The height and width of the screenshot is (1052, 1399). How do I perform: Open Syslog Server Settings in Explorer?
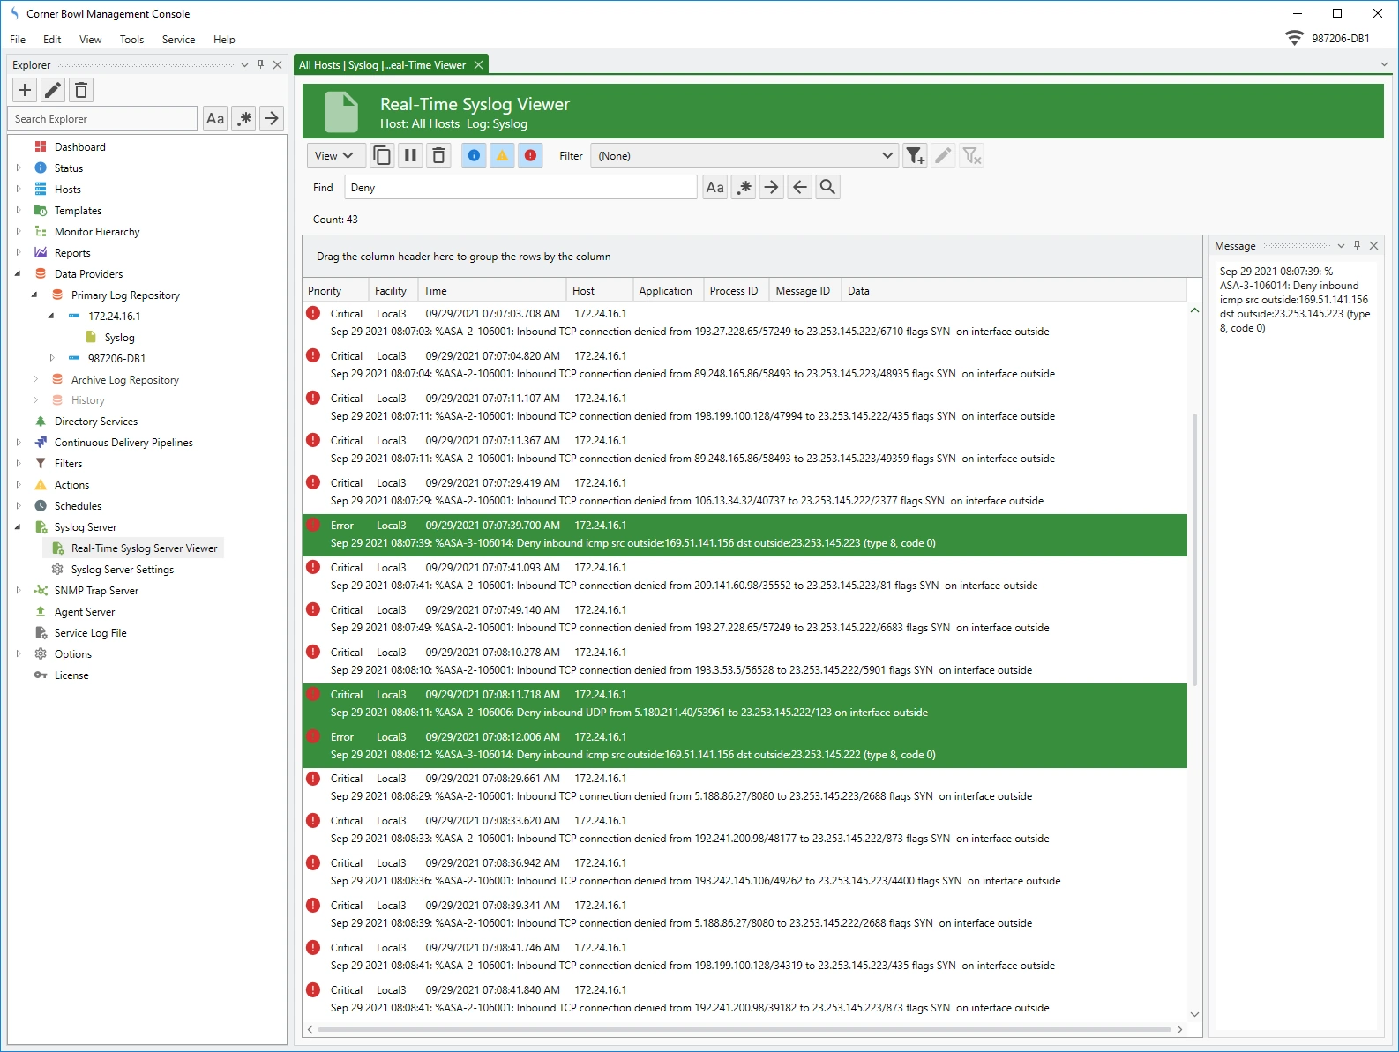122,570
